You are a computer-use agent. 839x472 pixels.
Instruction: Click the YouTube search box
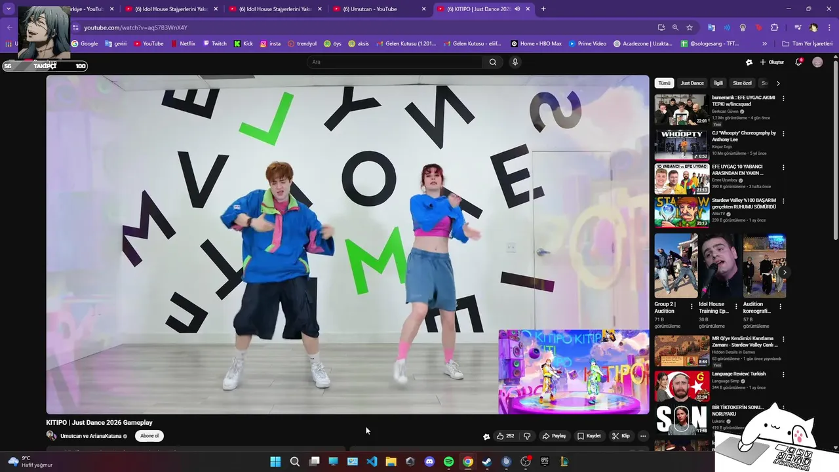tap(395, 62)
